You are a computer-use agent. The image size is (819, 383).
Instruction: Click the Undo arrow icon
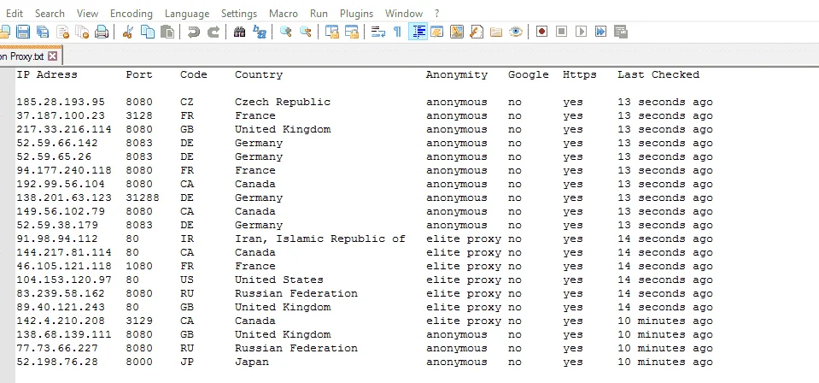tap(194, 32)
